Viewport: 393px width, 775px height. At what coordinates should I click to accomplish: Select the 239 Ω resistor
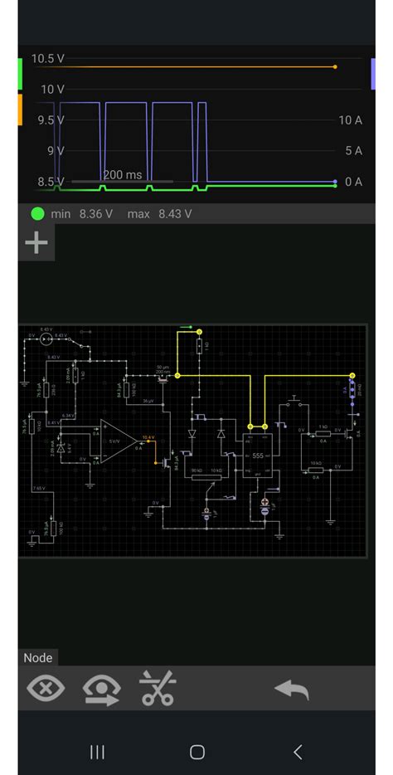pyautogui.click(x=46, y=391)
